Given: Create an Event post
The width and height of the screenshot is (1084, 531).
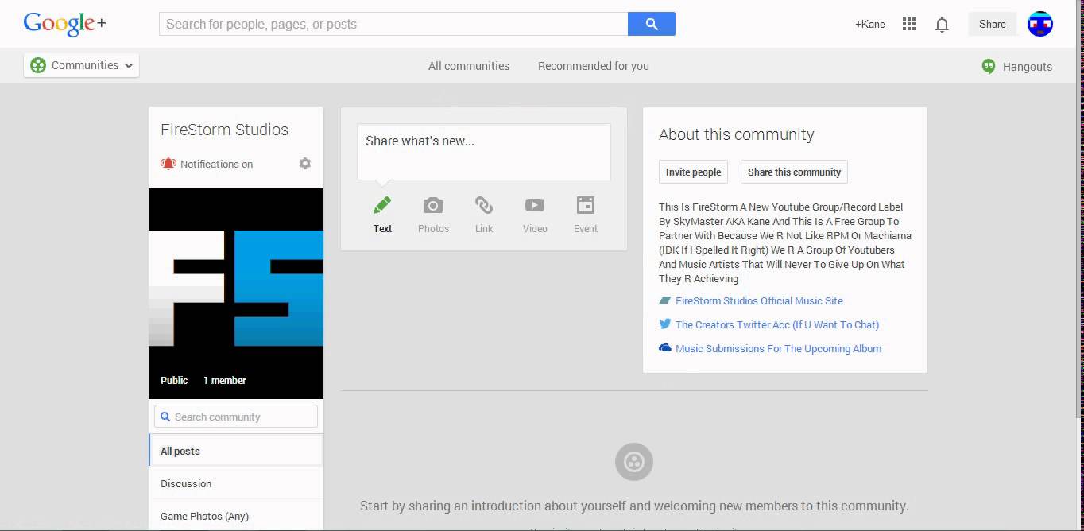Looking at the screenshot, I should (x=586, y=206).
